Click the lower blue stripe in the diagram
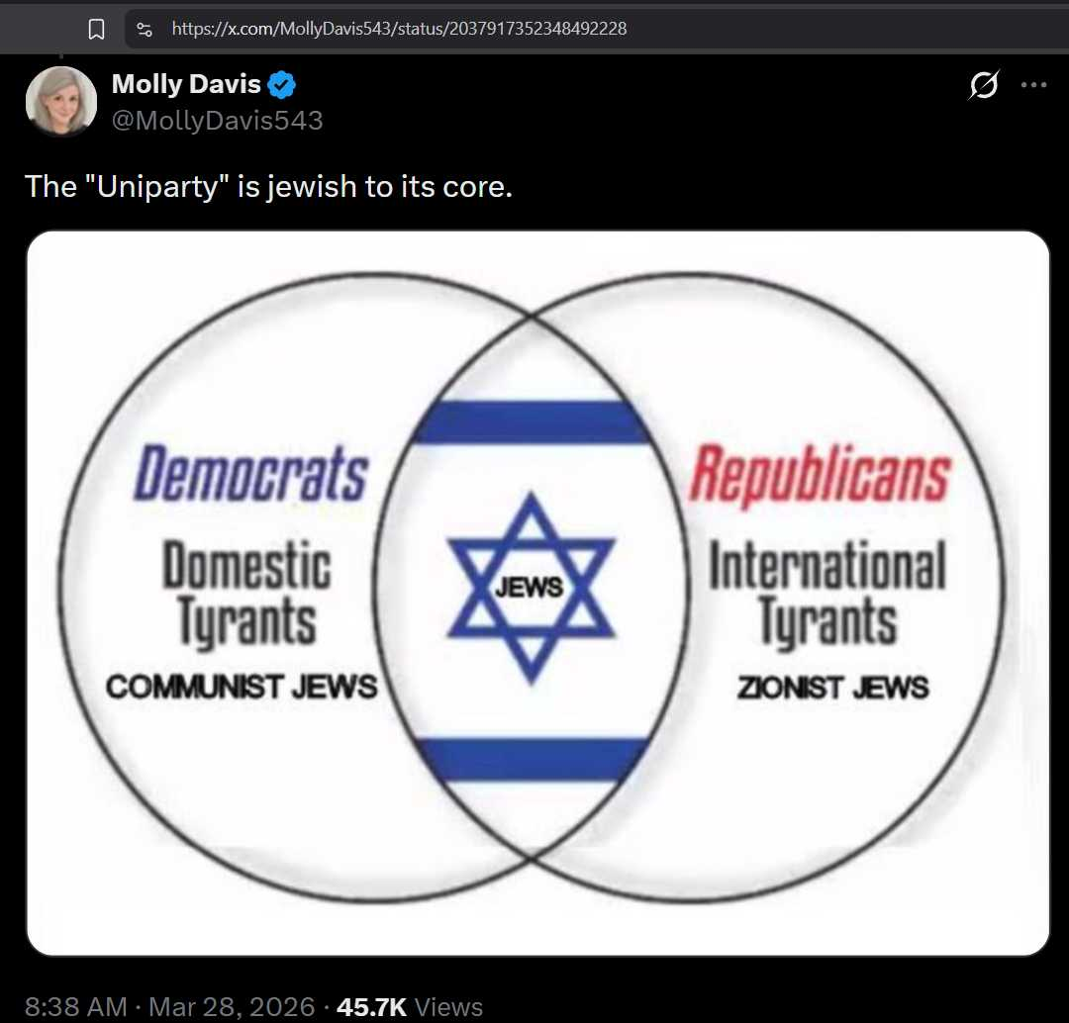The width and height of the screenshot is (1069, 1023). pos(532,759)
